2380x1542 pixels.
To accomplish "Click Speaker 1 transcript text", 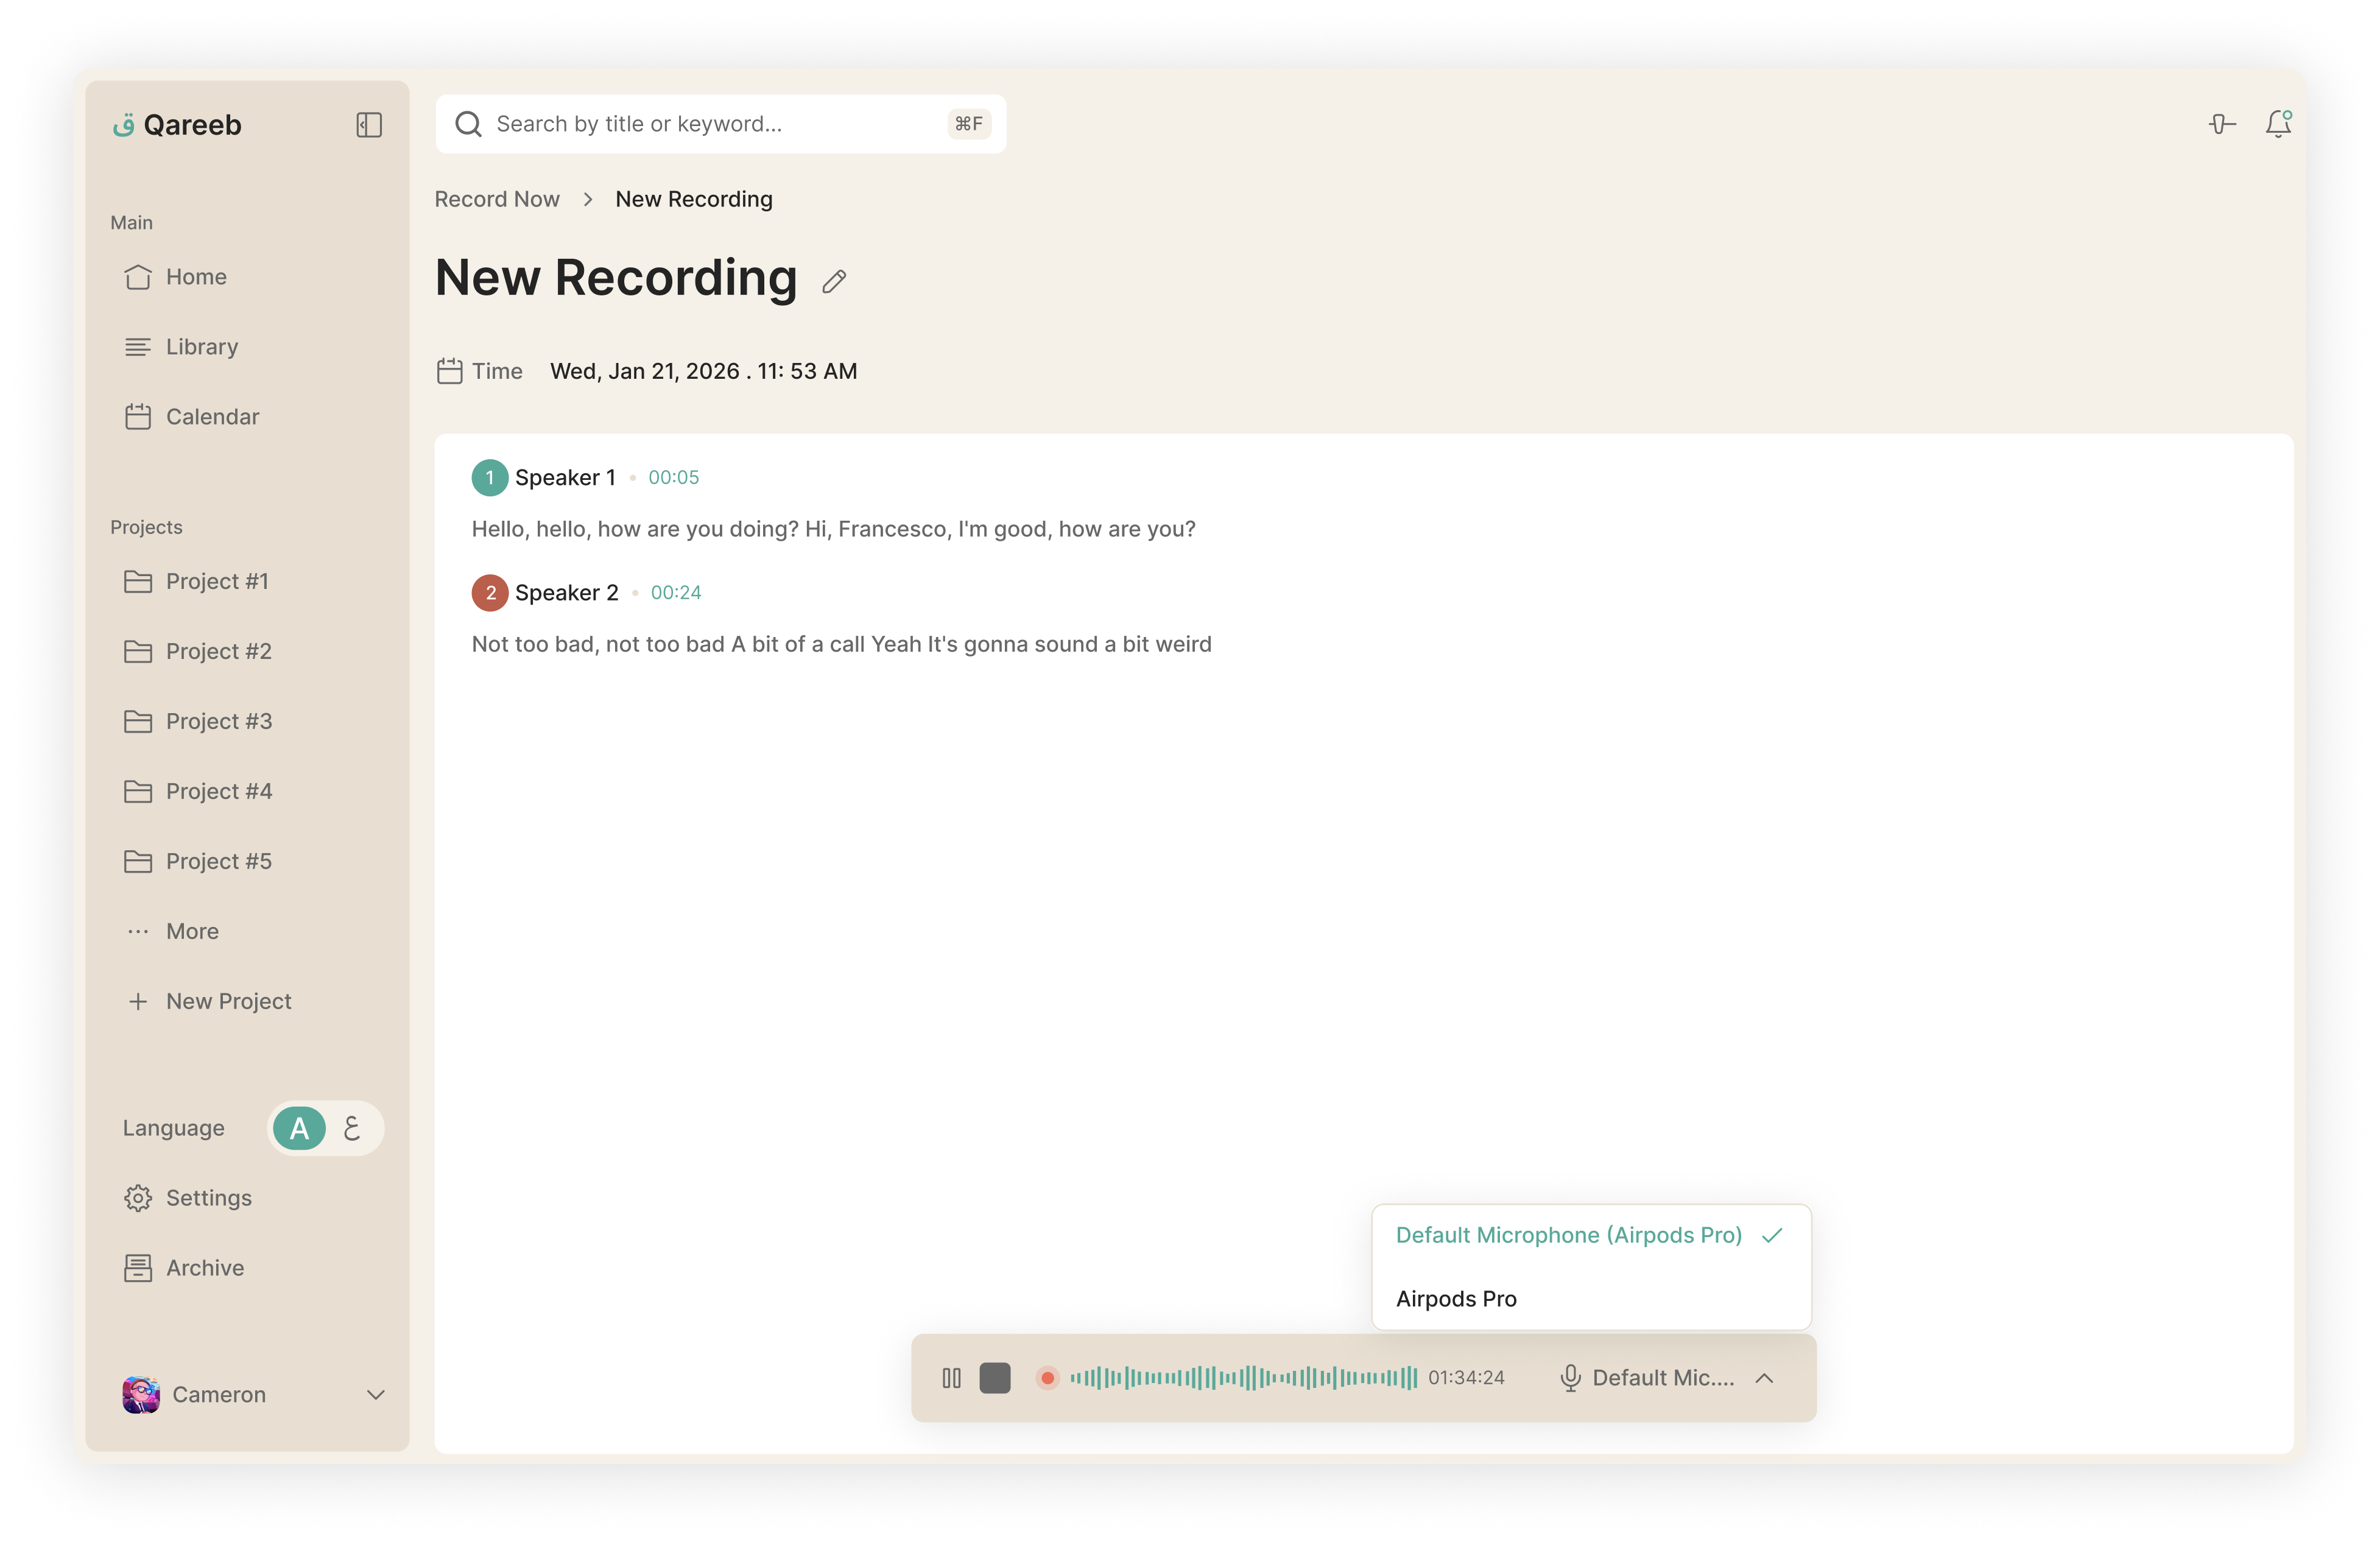I will click(834, 529).
